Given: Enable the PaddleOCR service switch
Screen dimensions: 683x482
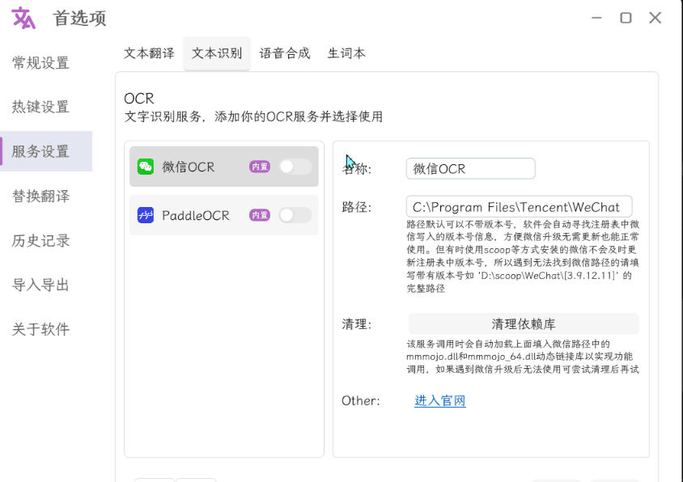Looking at the screenshot, I should tap(295, 215).
